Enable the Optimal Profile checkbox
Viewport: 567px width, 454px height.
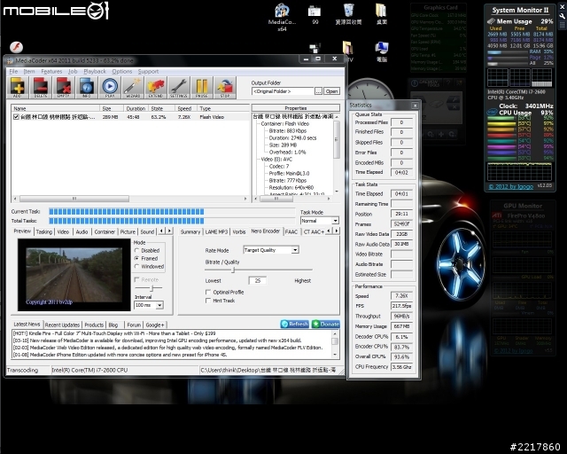pyautogui.click(x=208, y=292)
